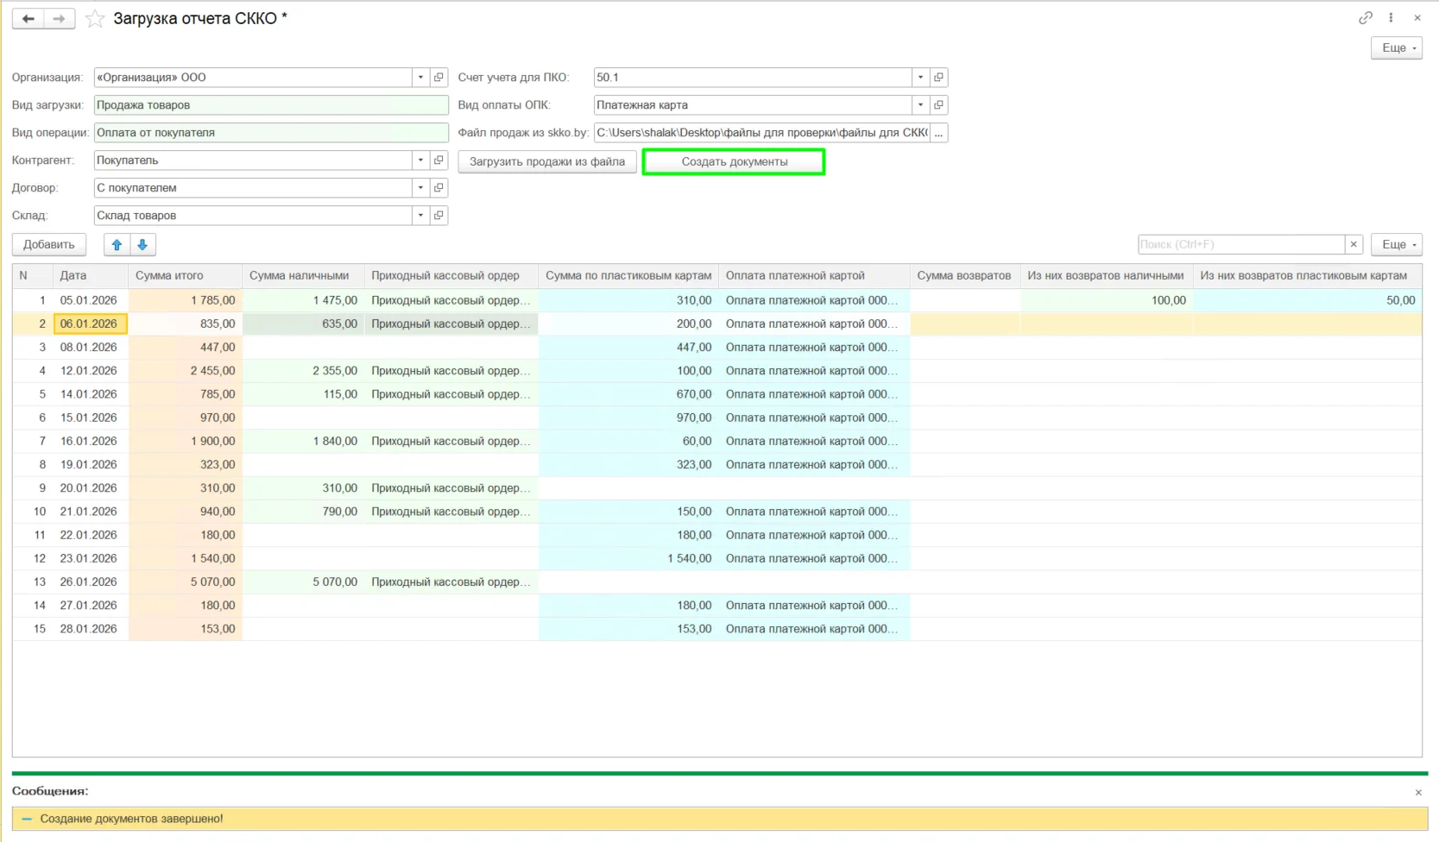The height and width of the screenshot is (842, 1439).
Task: Clear the table search field
Action: pyautogui.click(x=1354, y=245)
